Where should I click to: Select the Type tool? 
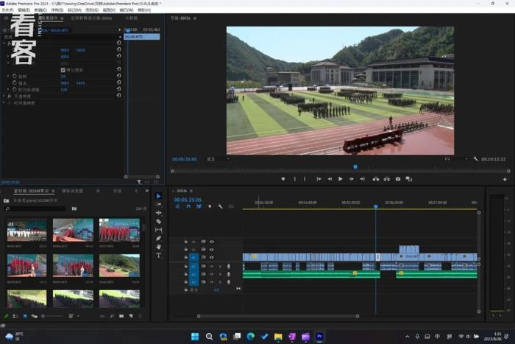coord(159,255)
